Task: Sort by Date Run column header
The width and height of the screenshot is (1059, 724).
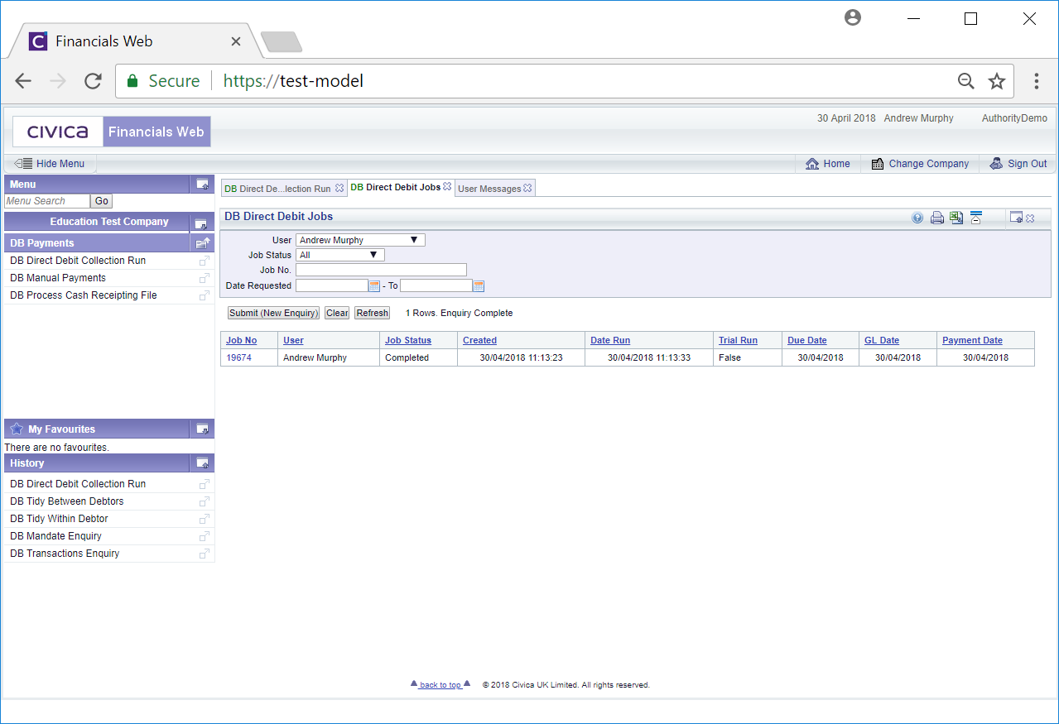Action: (610, 340)
